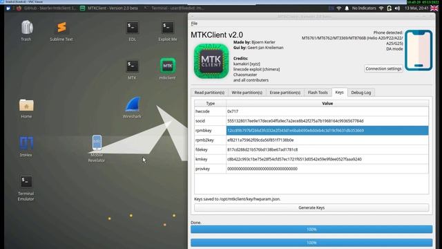Open the applications menu in the panel
The width and height of the screenshot is (442, 249).
pyautogui.click(x=8, y=8)
